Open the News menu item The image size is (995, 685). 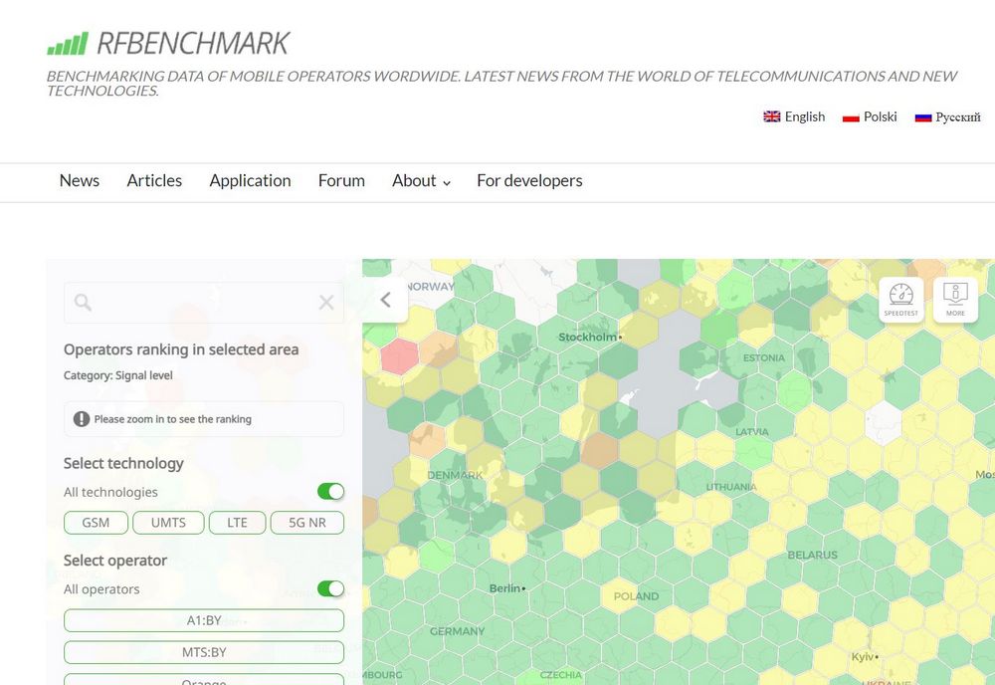(80, 181)
